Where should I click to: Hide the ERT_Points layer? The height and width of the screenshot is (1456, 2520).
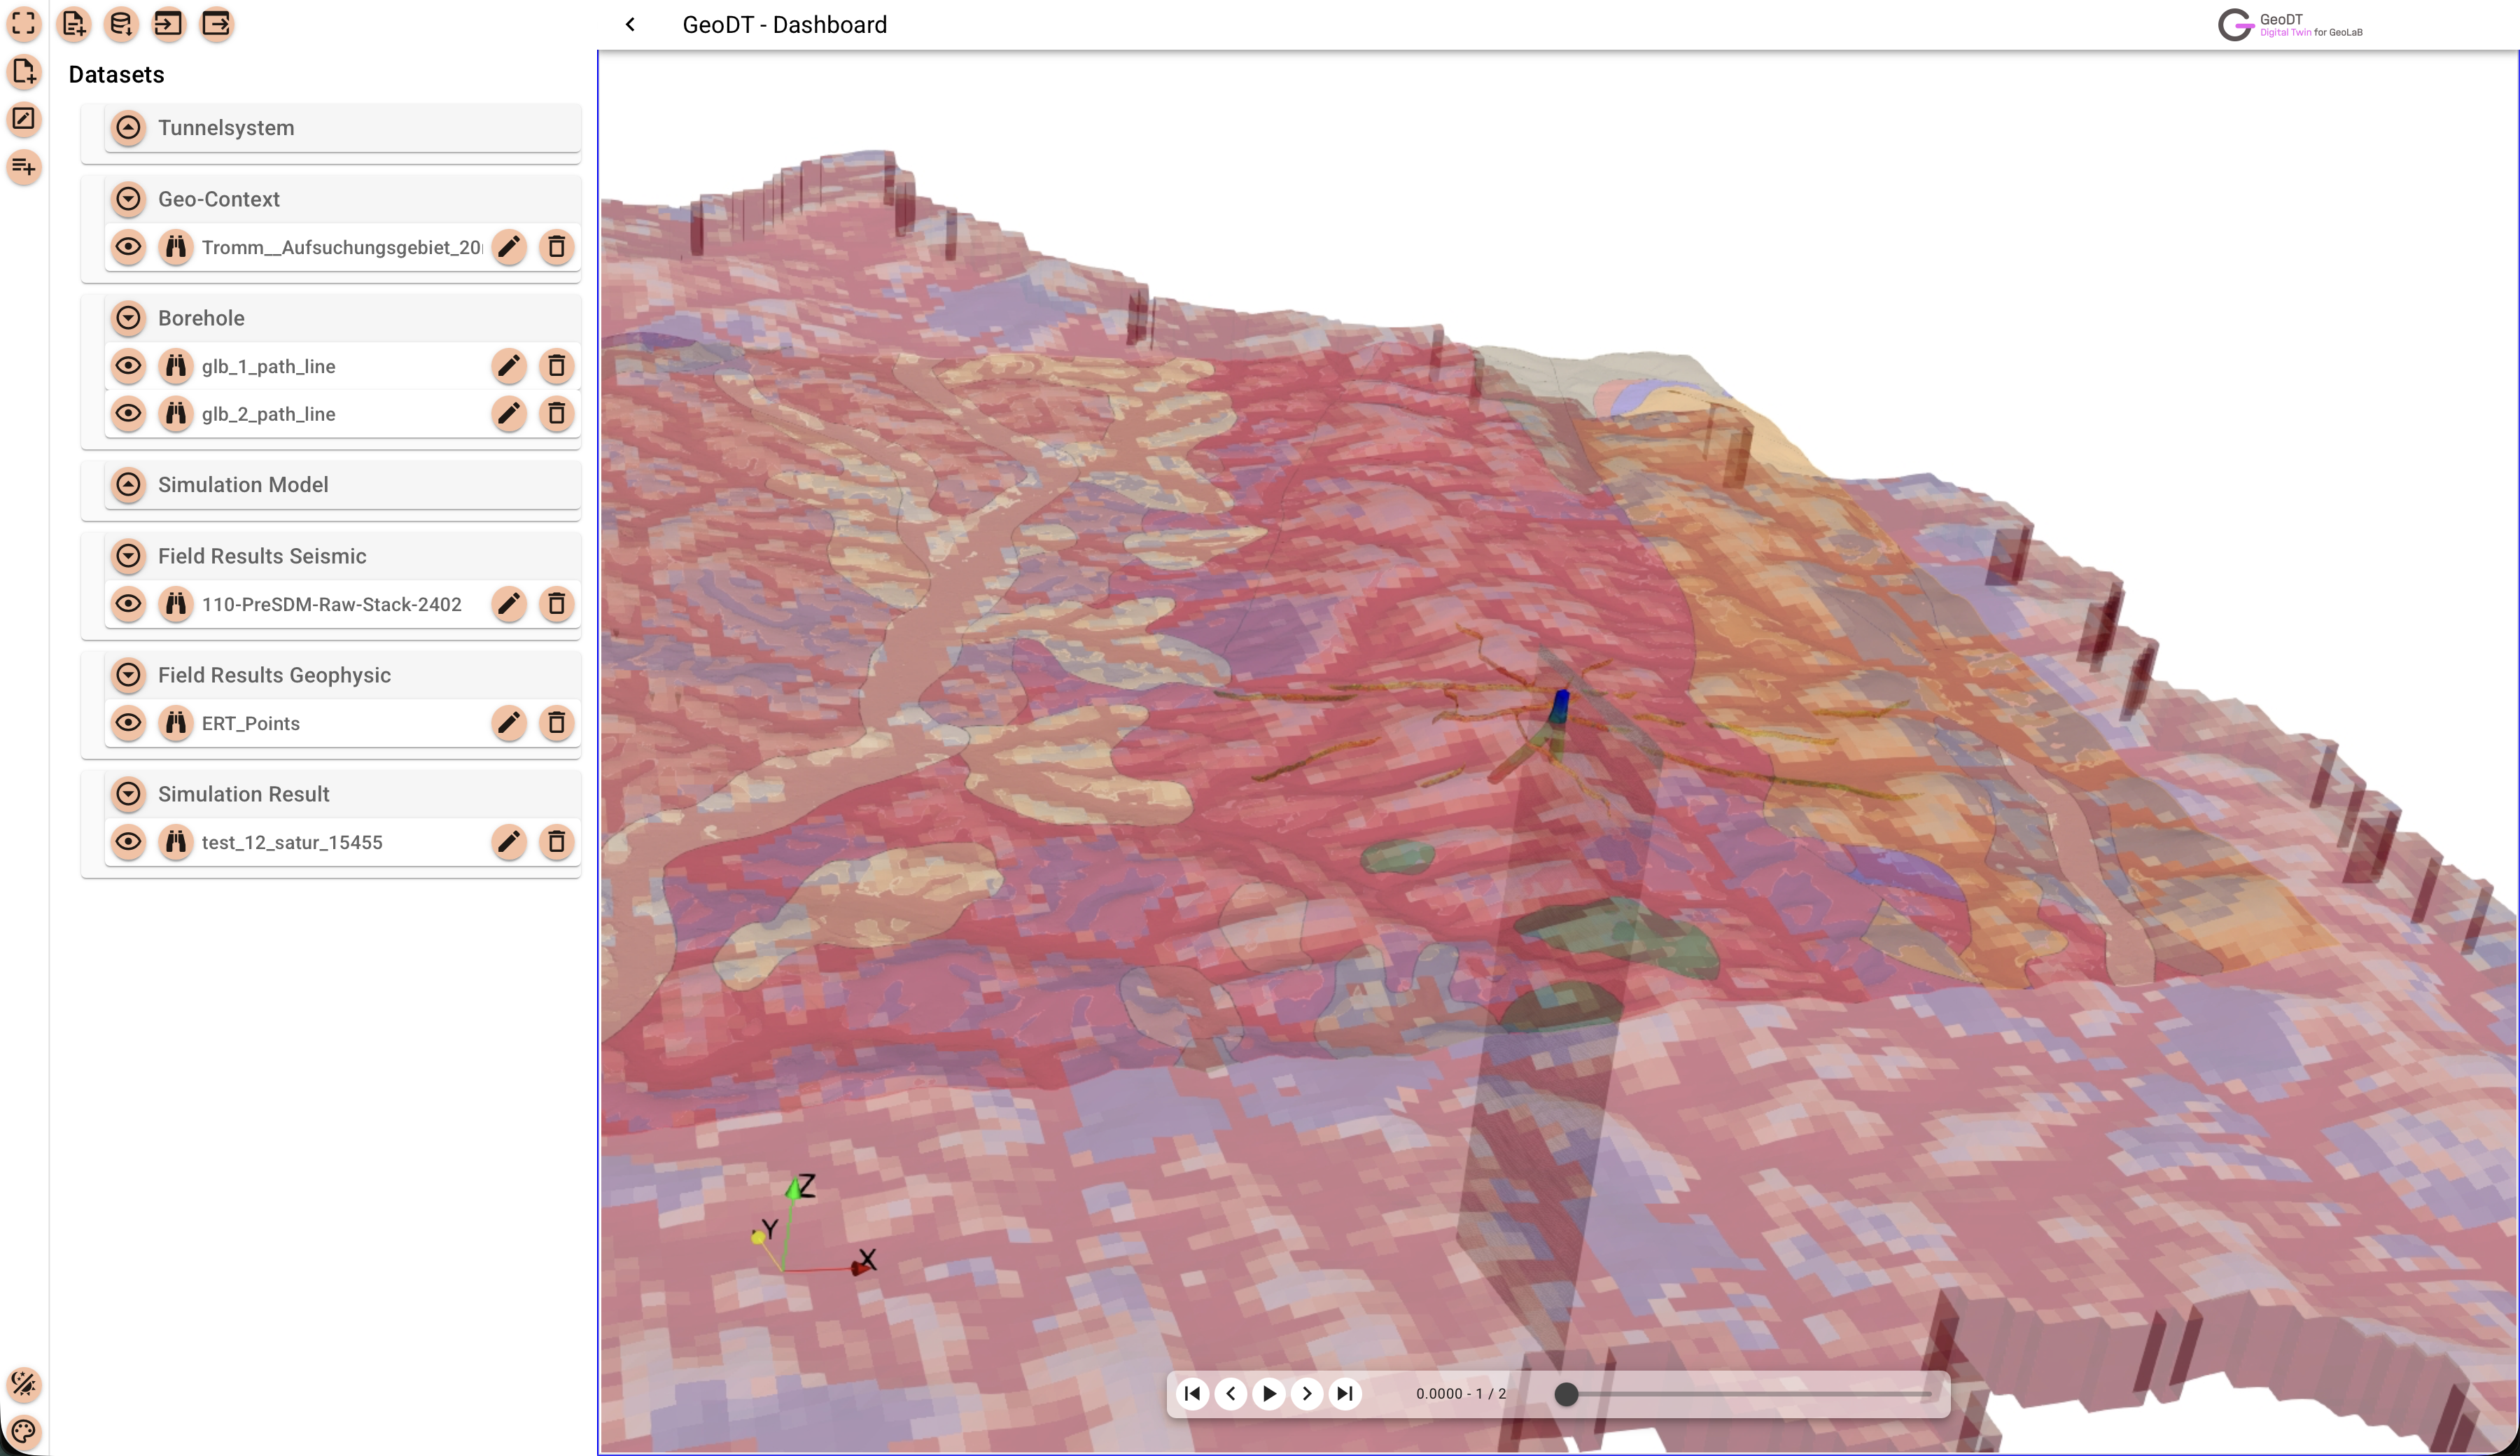point(128,723)
